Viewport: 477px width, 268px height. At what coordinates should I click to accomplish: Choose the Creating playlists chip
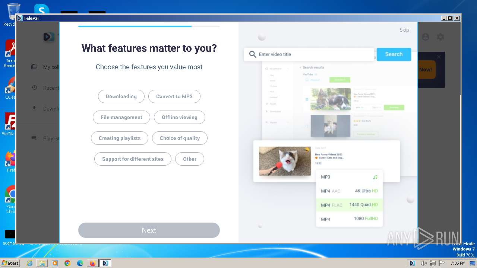(x=120, y=138)
